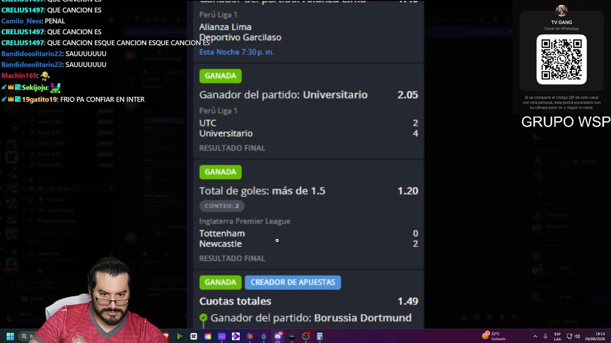Click the Alianza Lima team name

pyautogui.click(x=225, y=27)
